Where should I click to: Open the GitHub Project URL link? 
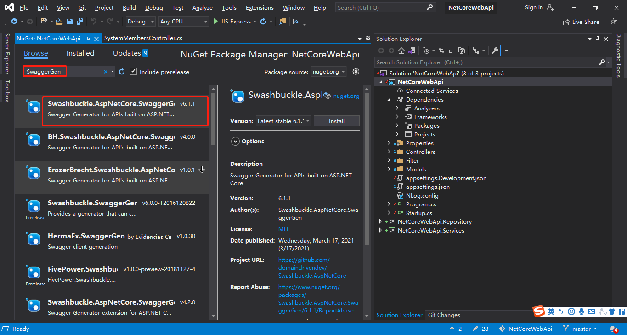pos(312,268)
